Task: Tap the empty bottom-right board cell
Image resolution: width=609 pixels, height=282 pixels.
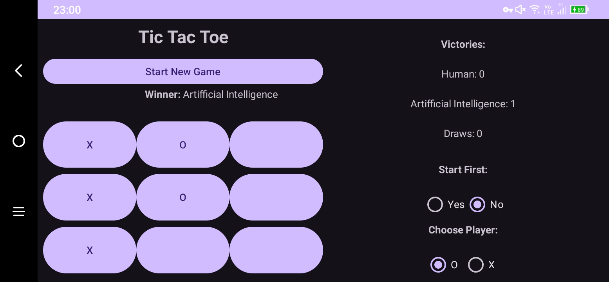Action: pos(276,250)
